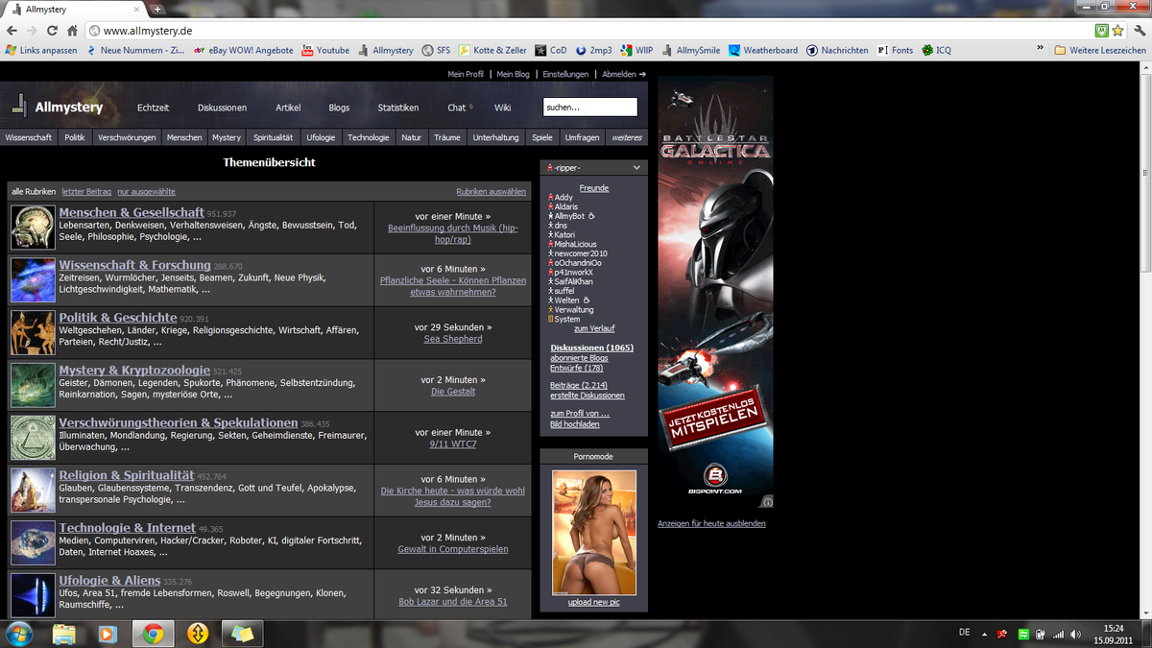The image size is (1152, 648).
Task: Open the Windows Start menu
Action: tap(18, 634)
